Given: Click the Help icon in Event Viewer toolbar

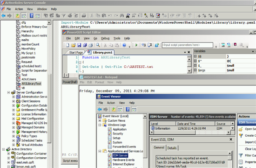Looking at the screenshot, I should 128,109.
